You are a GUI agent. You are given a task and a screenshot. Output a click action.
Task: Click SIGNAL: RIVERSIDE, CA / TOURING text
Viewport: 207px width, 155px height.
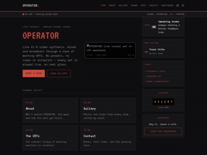(166, 14)
